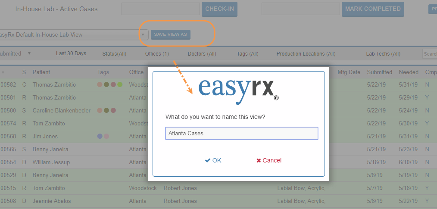Sort by the Submitted column header
Screen dimensions: 437x209
pyautogui.click(x=379, y=72)
